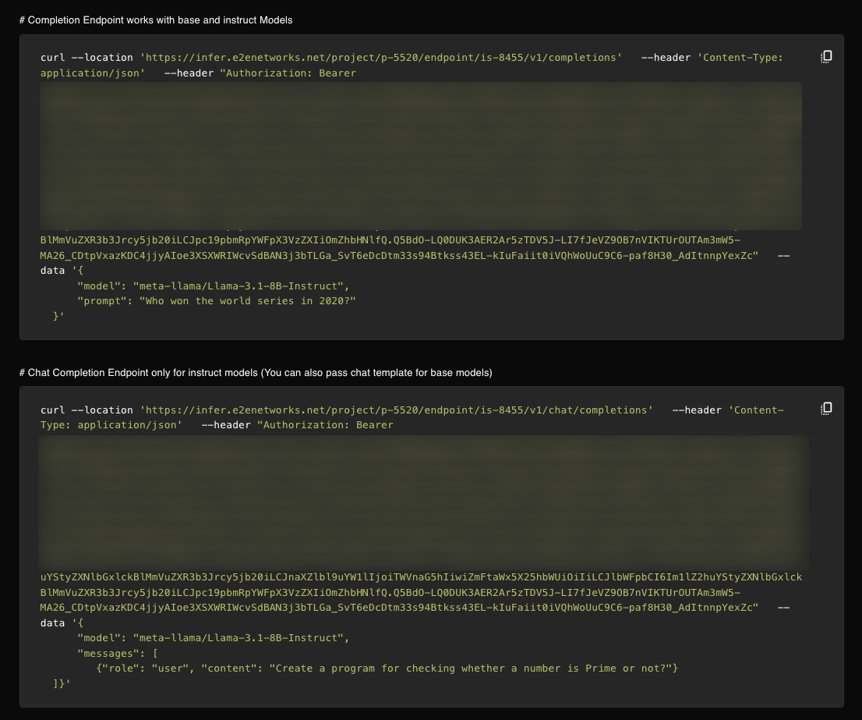Click the "# Completion Endpoint works with base" heading
Screen dimensions: 862x720
pyautogui.click(x=156, y=20)
